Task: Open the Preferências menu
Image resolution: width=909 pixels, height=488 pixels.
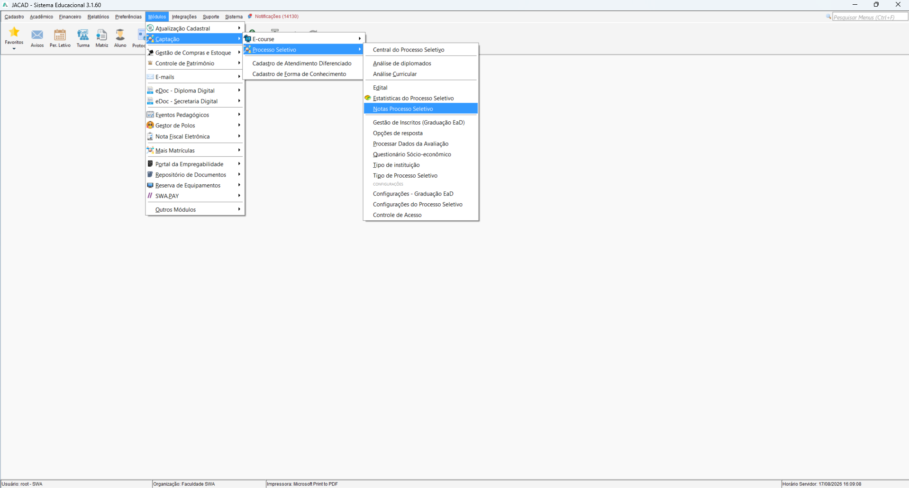Action: (x=128, y=17)
